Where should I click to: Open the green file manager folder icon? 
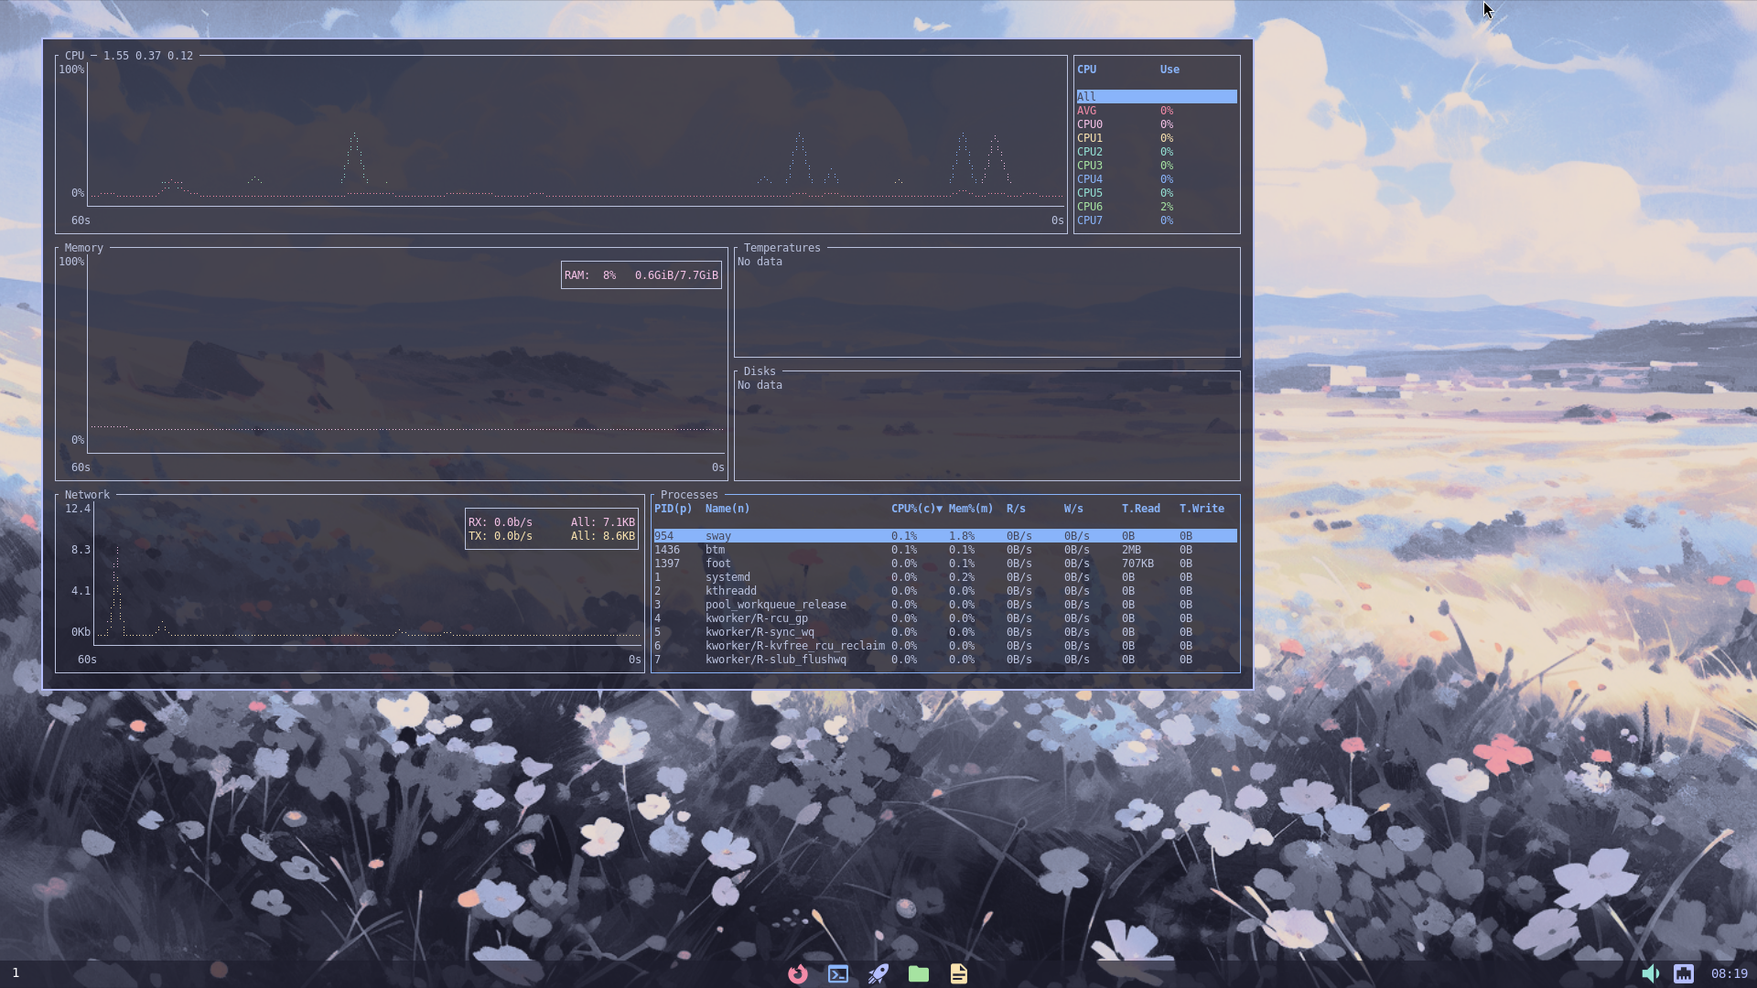pyautogui.click(x=919, y=973)
